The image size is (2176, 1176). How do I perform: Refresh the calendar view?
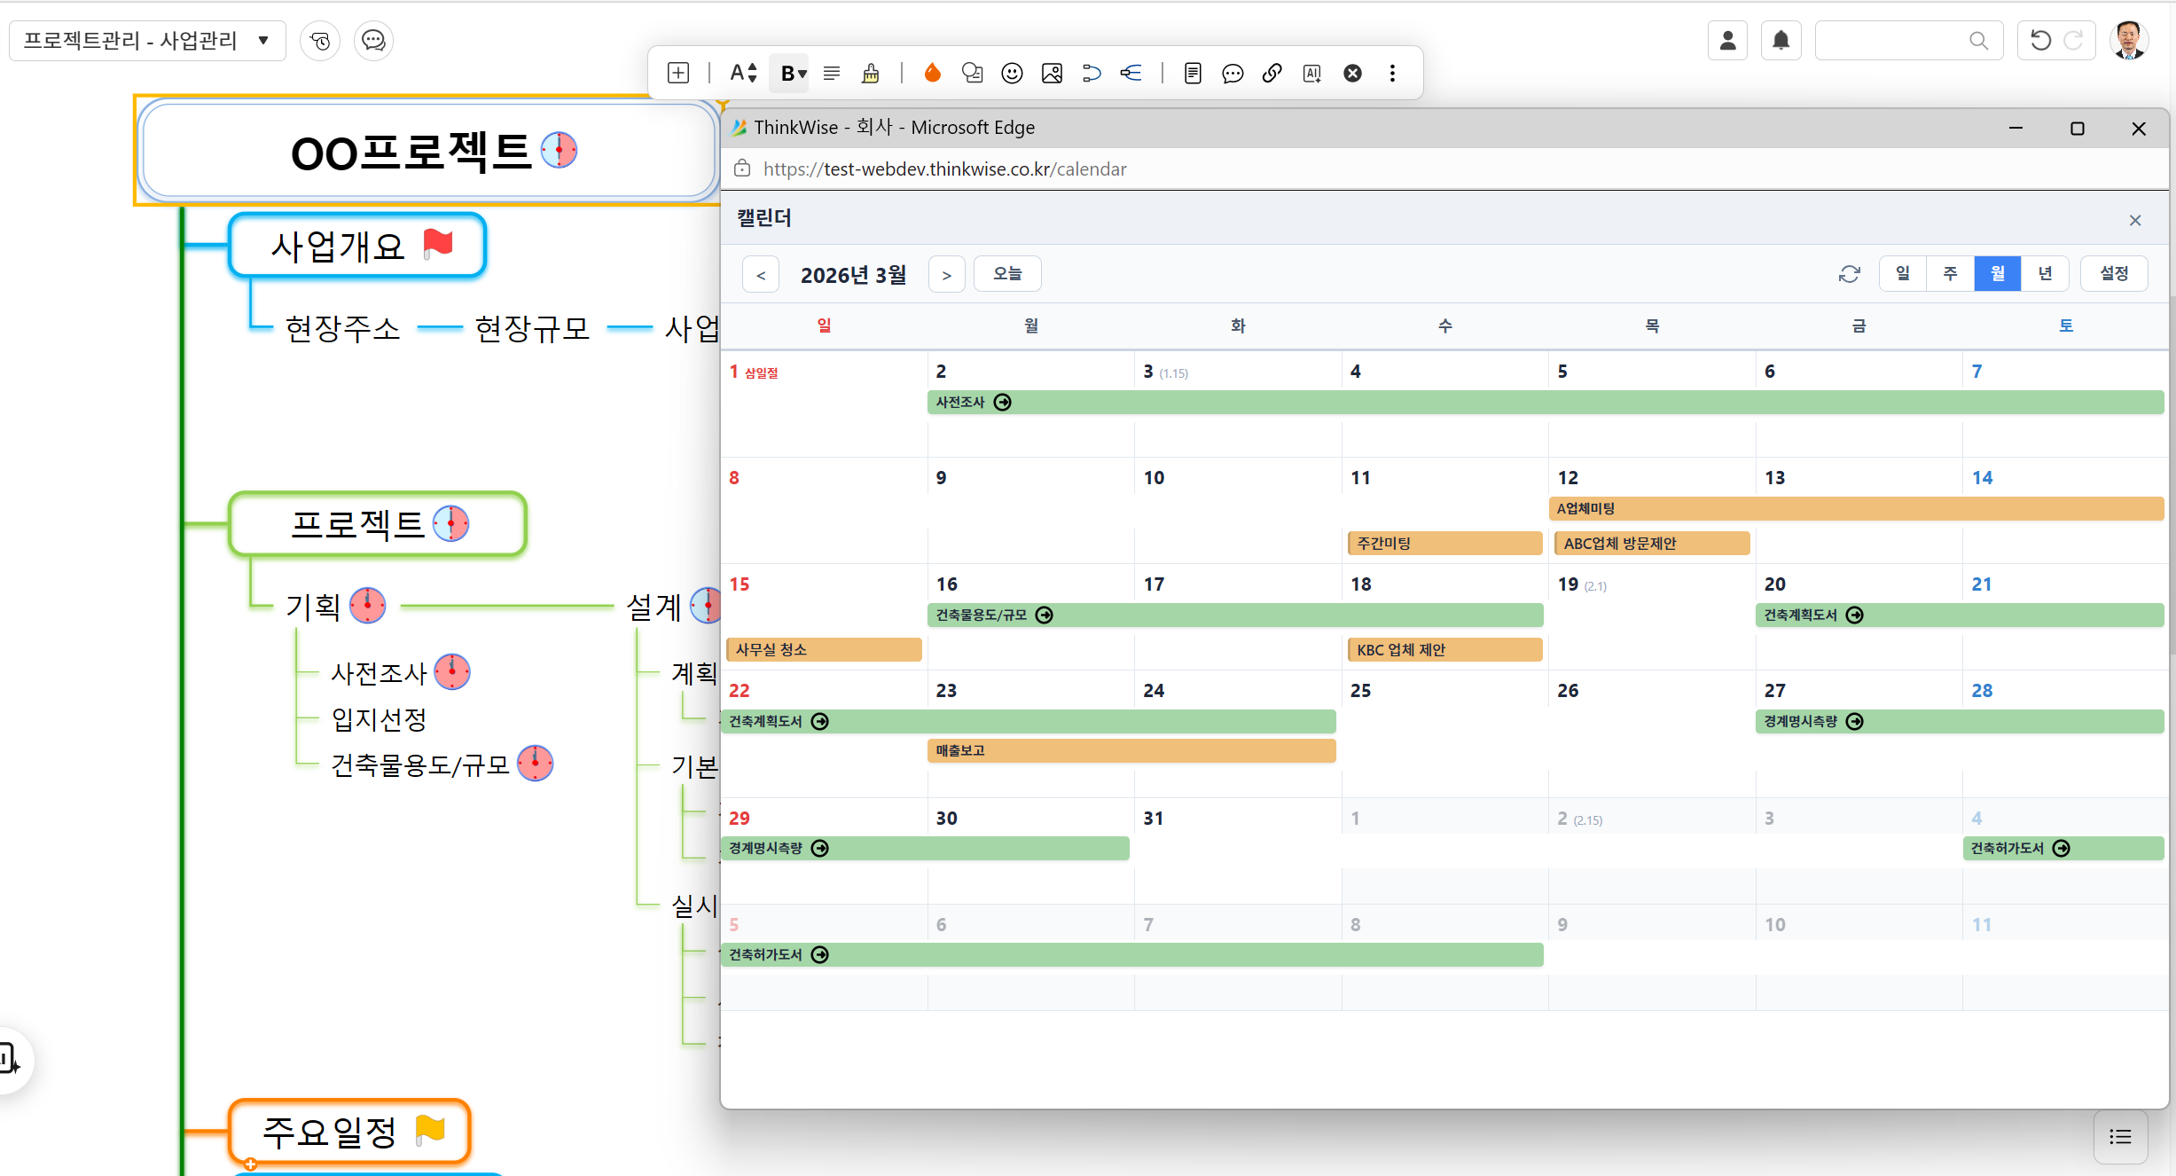point(1849,274)
